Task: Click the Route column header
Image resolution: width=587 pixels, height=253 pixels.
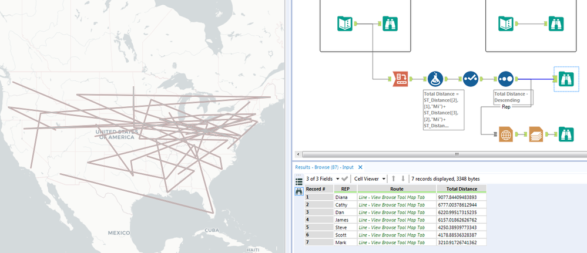Action: point(397,189)
